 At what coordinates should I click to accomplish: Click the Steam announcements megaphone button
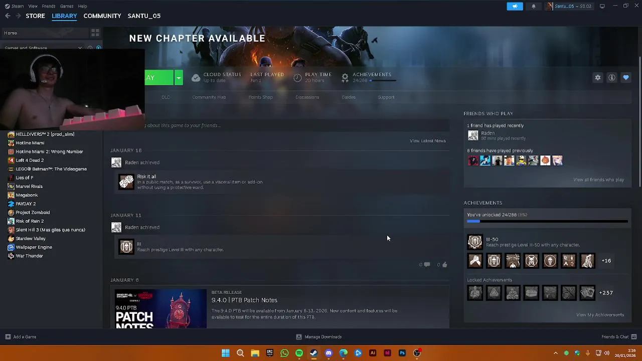[x=515, y=6]
